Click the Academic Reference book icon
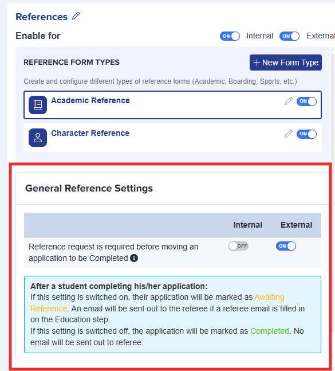 [x=38, y=105]
